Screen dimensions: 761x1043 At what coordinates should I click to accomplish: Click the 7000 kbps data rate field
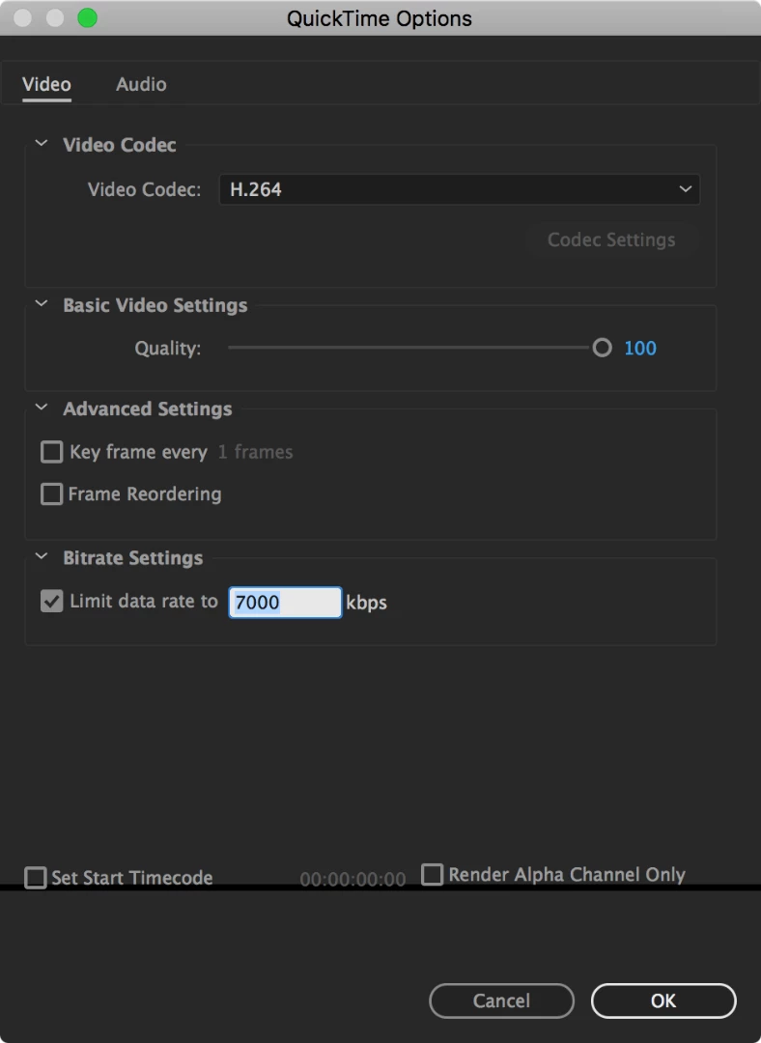click(286, 603)
